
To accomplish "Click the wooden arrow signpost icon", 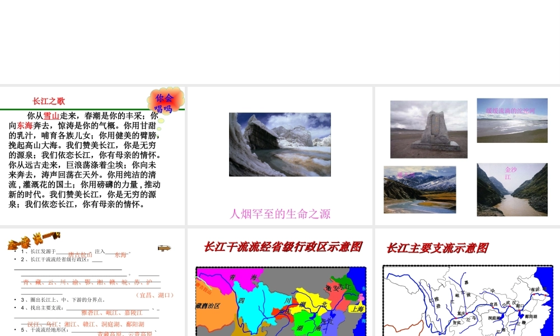I will point(164,248).
